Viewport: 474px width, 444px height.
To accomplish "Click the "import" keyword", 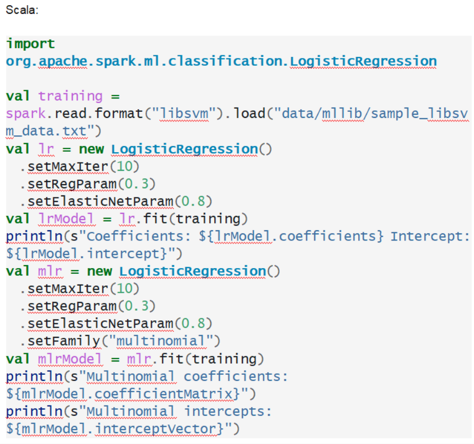I will coord(30,44).
